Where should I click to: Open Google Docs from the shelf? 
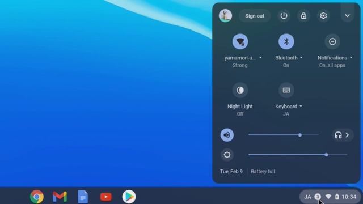point(83,197)
